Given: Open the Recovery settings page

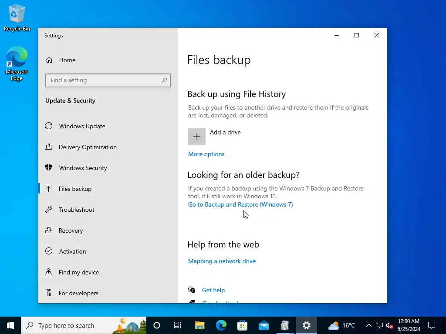Looking at the screenshot, I should point(71,230).
